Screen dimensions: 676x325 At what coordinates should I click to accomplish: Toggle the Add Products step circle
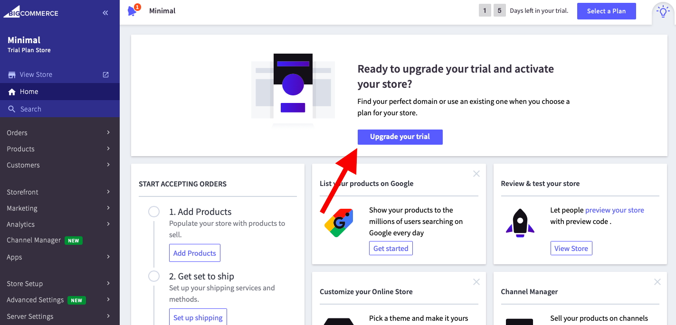[x=154, y=212]
